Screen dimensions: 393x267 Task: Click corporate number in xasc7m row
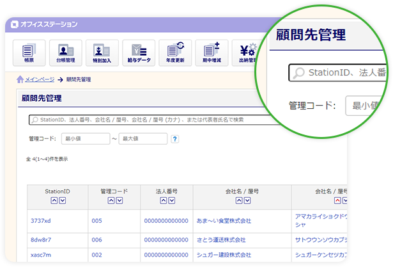166,255
